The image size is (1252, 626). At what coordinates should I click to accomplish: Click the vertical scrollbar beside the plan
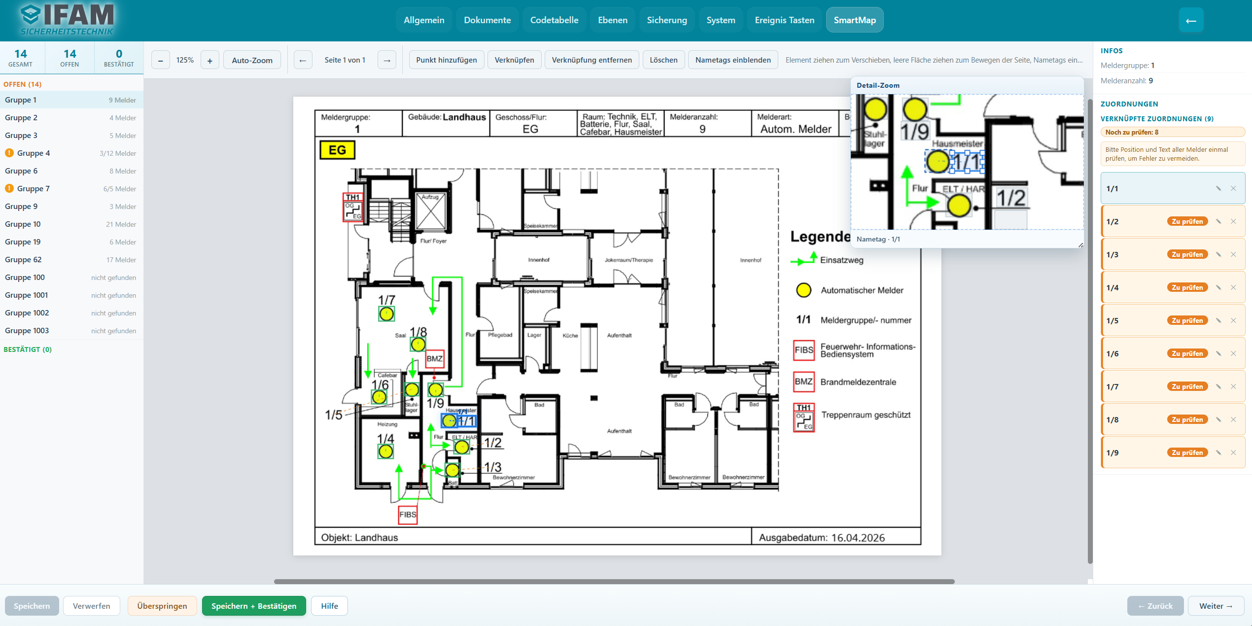(1090, 331)
